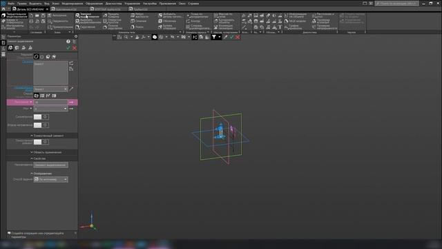Click the section list box containing Эскиз:1
The height and width of the screenshot is (249, 442).
click(x=50, y=73)
